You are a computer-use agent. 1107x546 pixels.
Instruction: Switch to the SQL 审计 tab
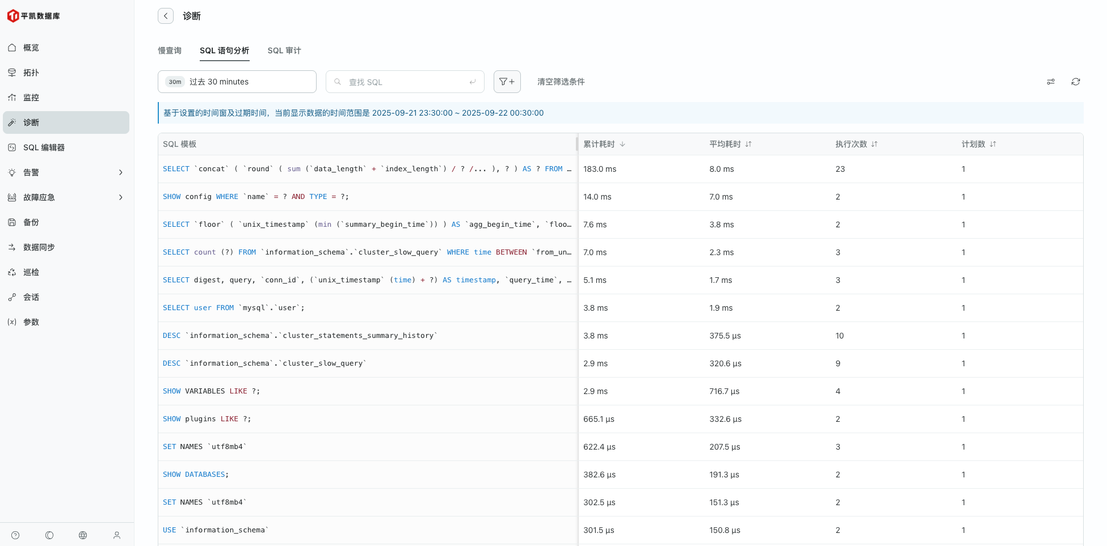[x=284, y=50]
